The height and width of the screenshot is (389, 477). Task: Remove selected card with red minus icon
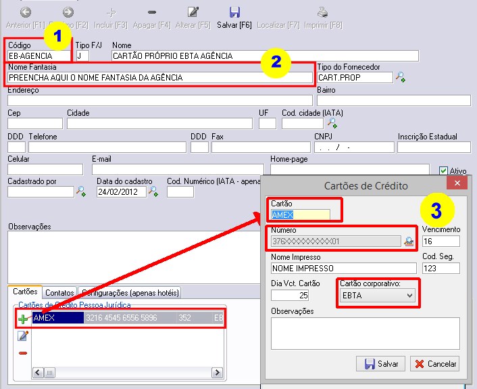pos(23,353)
